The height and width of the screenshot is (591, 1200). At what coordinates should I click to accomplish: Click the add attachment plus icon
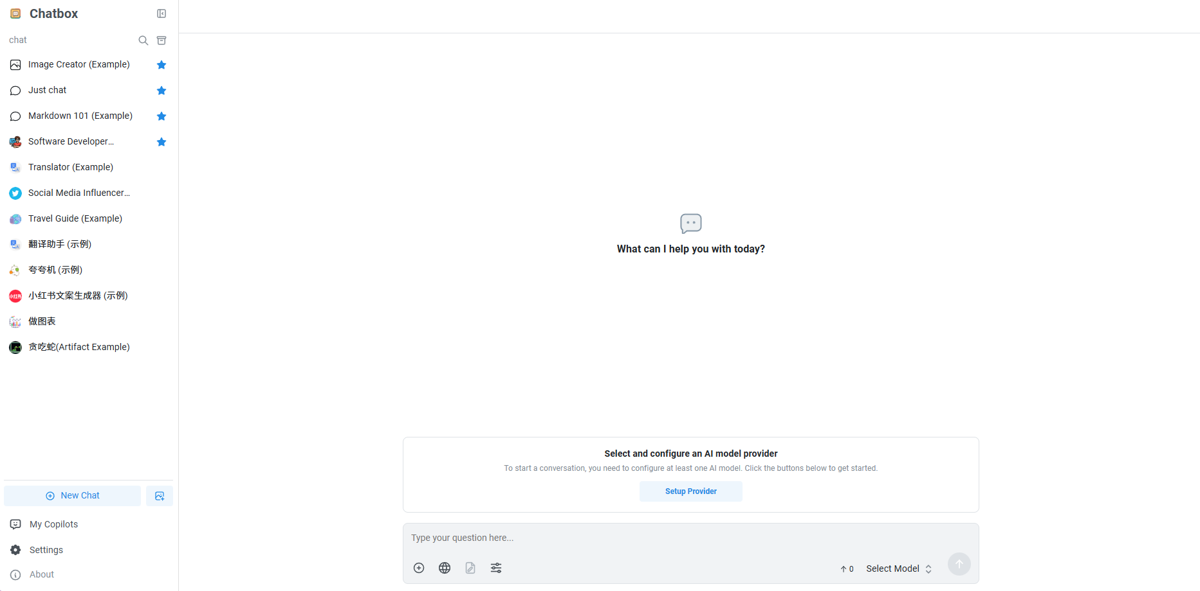[419, 568]
